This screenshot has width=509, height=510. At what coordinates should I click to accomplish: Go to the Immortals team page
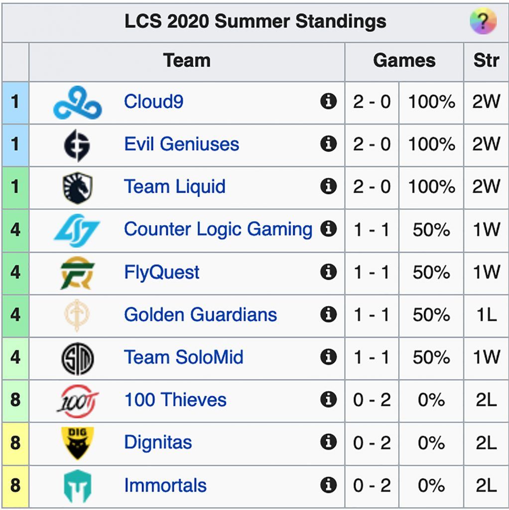(x=165, y=486)
